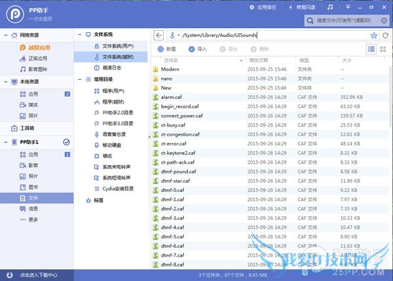Open the music note ringtone icon
This screenshot has width=393, height=281.
pos(330,7)
